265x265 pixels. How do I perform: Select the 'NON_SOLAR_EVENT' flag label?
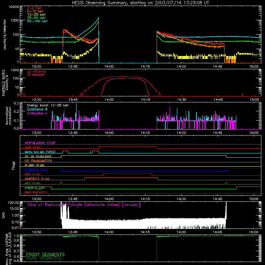pos(40,152)
